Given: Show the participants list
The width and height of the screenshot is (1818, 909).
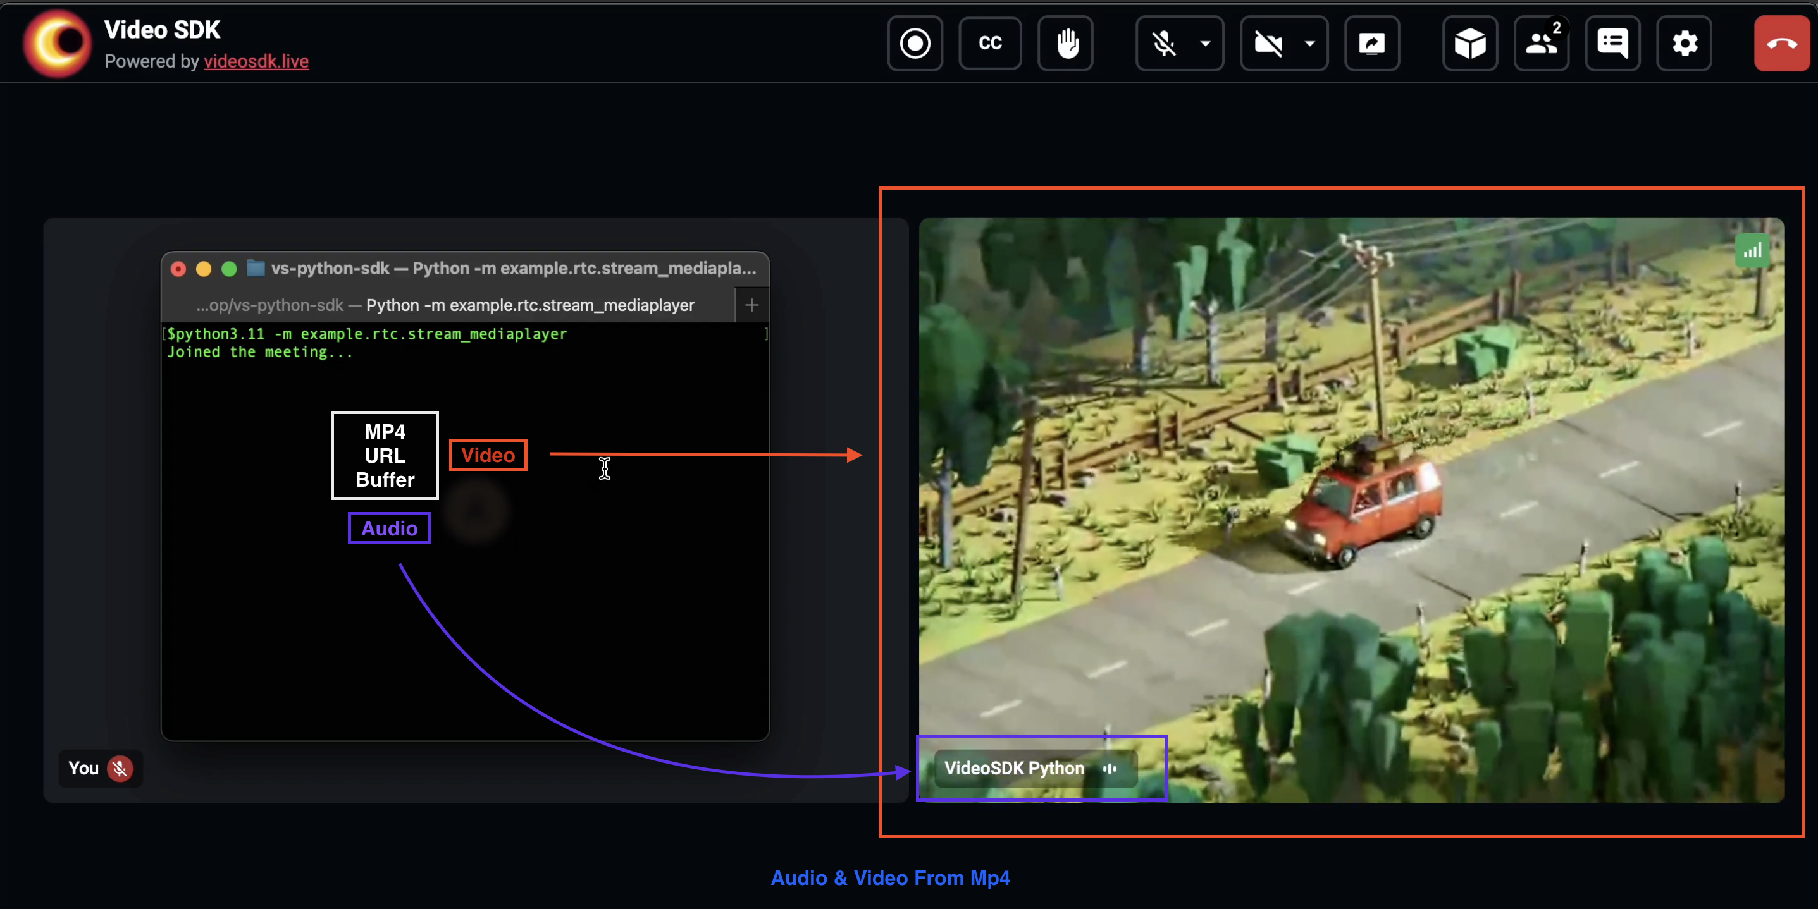Looking at the screenshot, I should [1541, 44].
